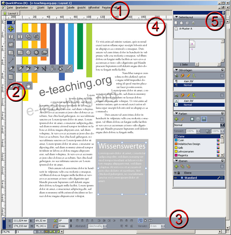Pick the Add Point pen tool
This screenshot has width=231, height=235.
pos(28,69)
